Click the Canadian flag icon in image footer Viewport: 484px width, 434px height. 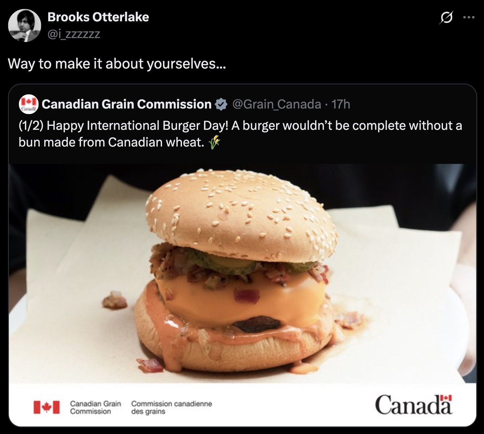click(x=47, y=407)
